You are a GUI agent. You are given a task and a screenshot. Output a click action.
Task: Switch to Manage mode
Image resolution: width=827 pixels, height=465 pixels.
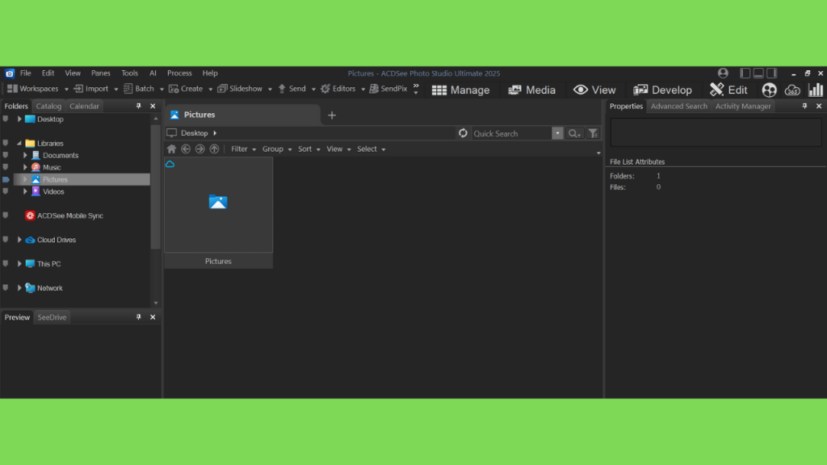[460, 90]
